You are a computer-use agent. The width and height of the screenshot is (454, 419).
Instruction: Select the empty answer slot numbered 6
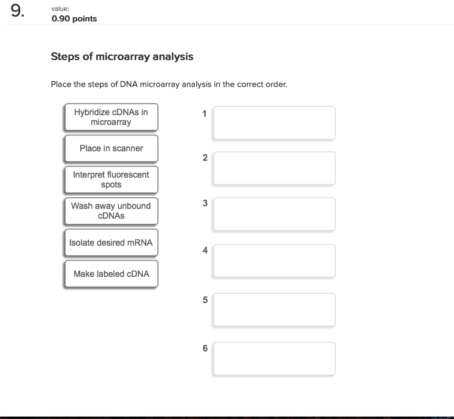coord(274,358)
